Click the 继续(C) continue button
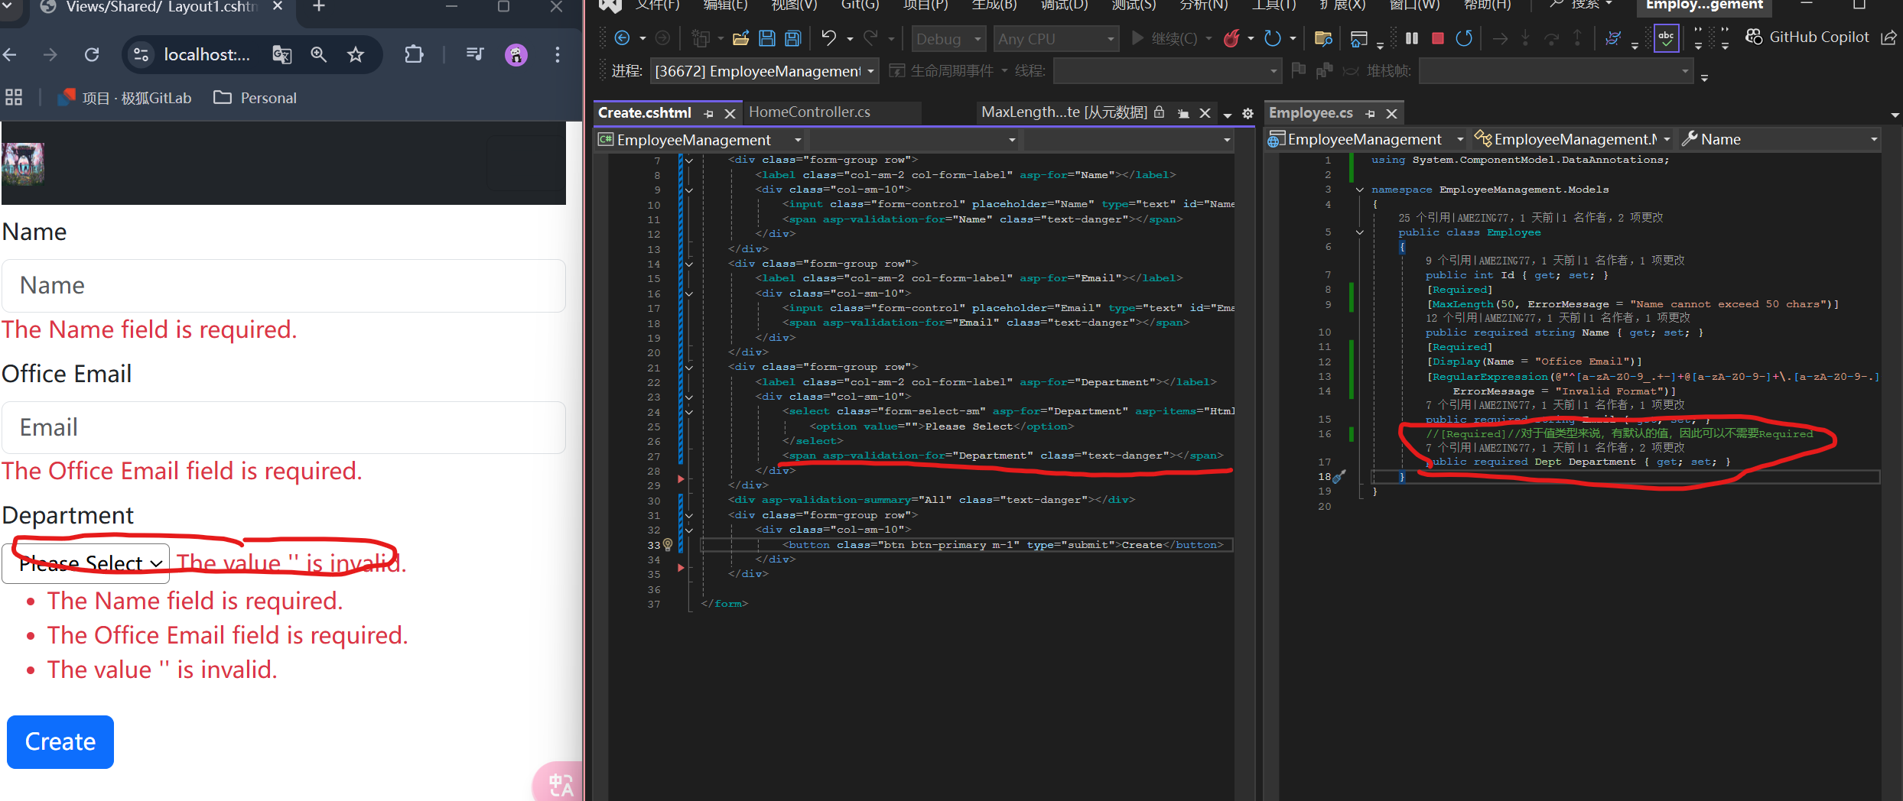Screen dimensions: 1903x801 1166,38
